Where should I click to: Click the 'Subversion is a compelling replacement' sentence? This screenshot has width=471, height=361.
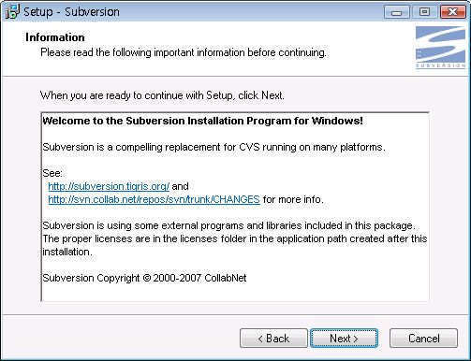[x=213, y=147]
